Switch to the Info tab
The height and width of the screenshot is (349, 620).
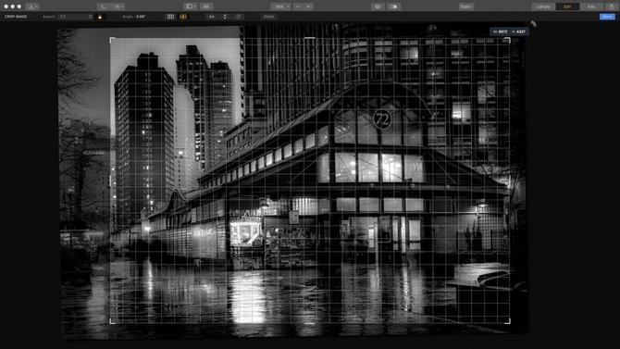(x=591, y=6)
